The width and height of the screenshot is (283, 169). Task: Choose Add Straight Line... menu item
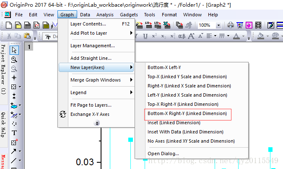(x=96, y=58)
